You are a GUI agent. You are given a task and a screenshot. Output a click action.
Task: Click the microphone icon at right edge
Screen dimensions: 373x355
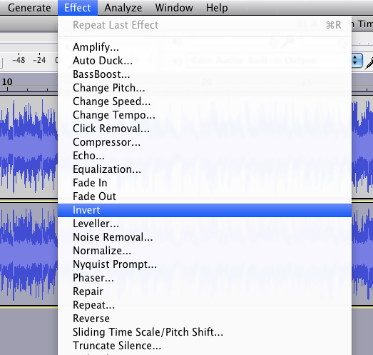[x=369, y=62]
